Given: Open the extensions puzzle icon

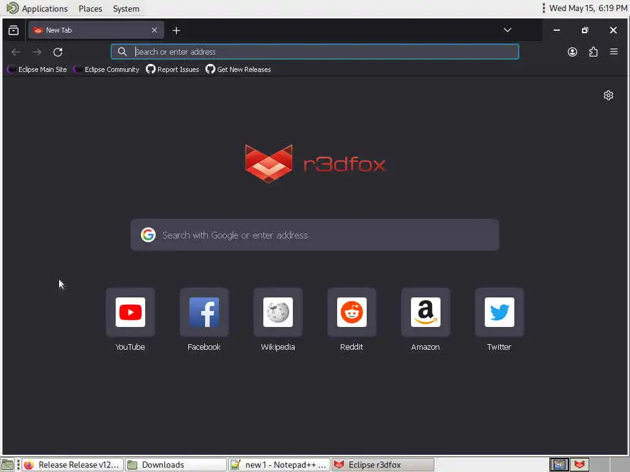Looking at the screenshot, I should (x=593, y=52).
